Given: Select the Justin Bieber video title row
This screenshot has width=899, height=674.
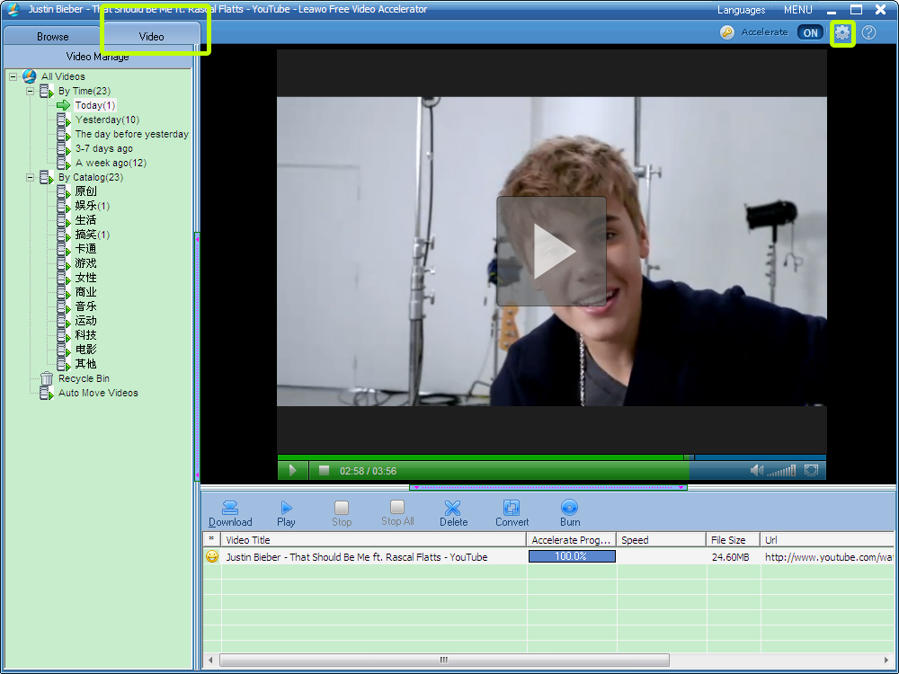Looking at the screenshot, I should (357, 557).
